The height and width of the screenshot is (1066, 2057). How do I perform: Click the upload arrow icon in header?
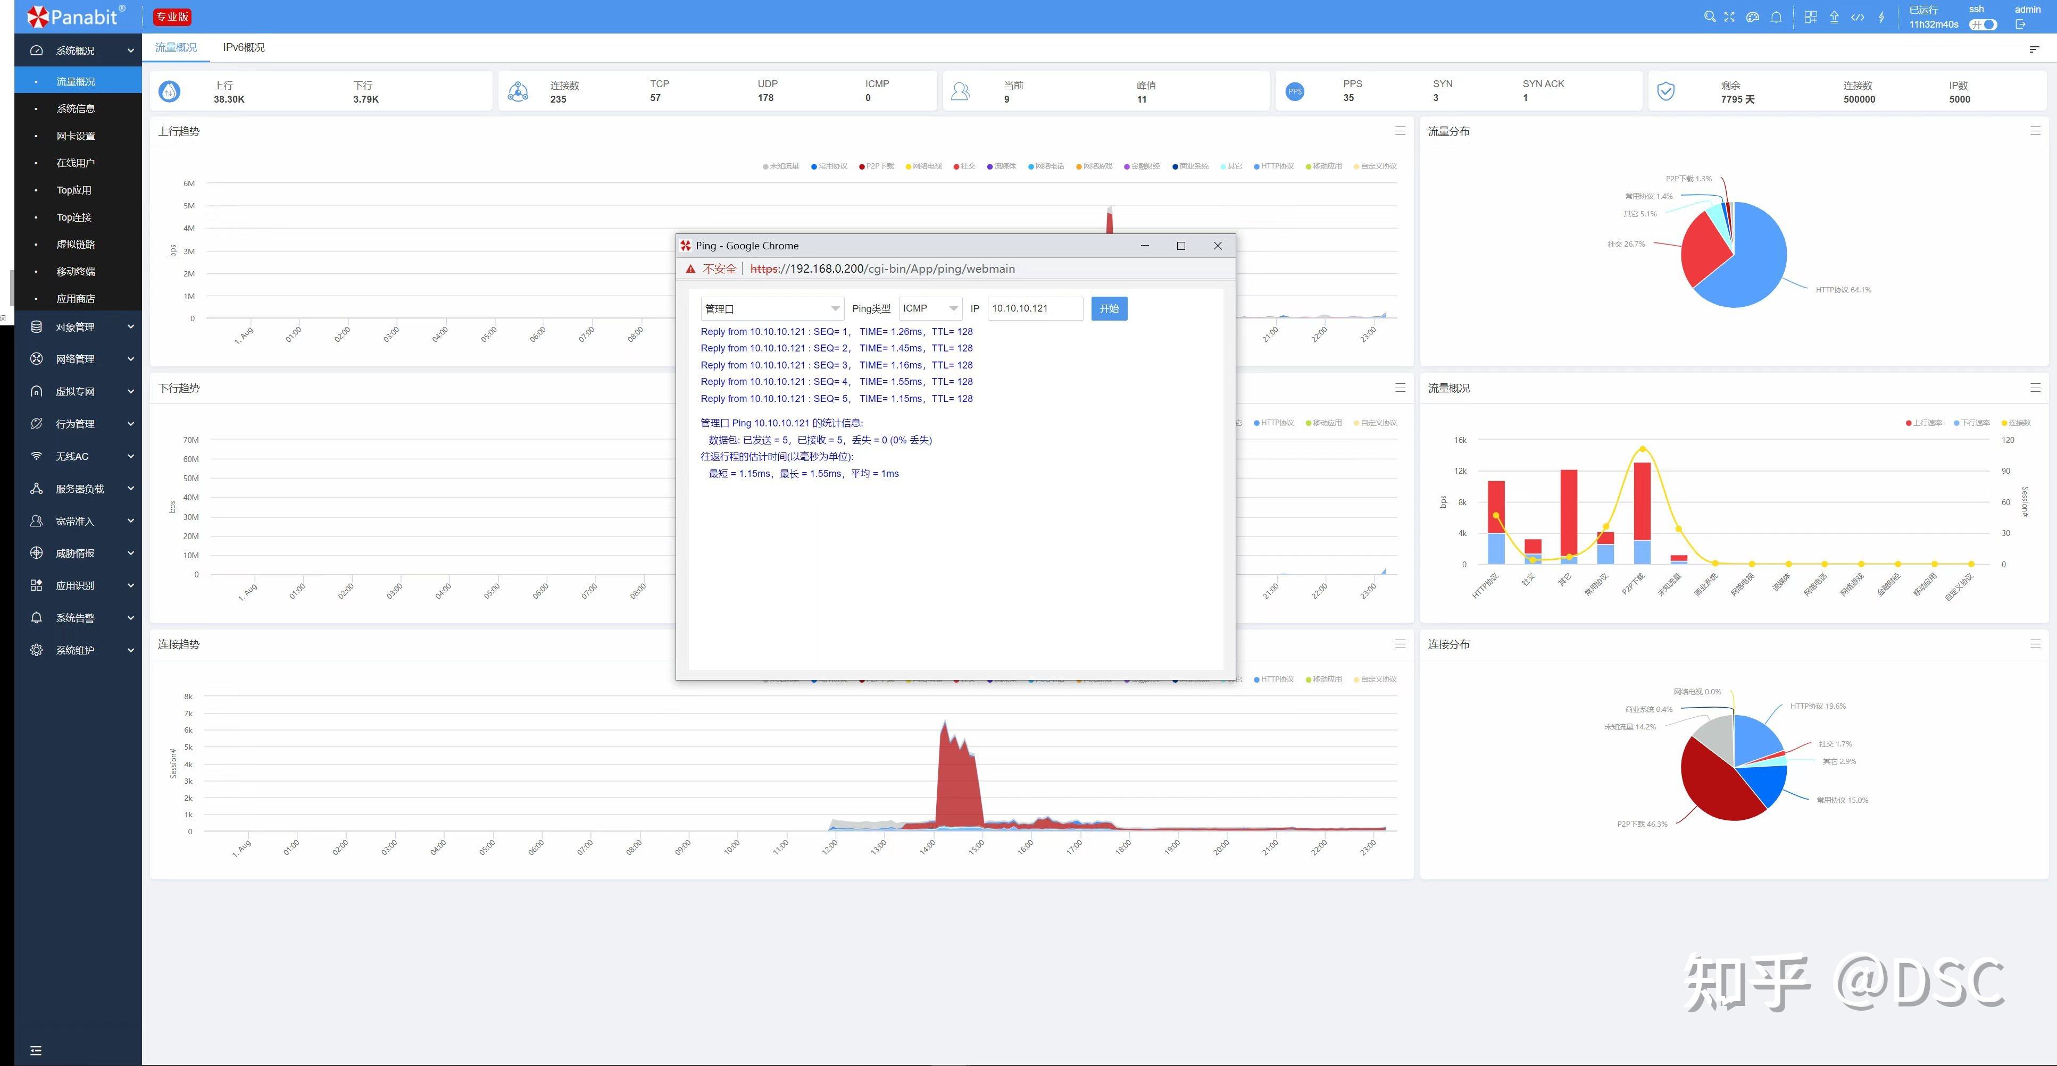1834,17
